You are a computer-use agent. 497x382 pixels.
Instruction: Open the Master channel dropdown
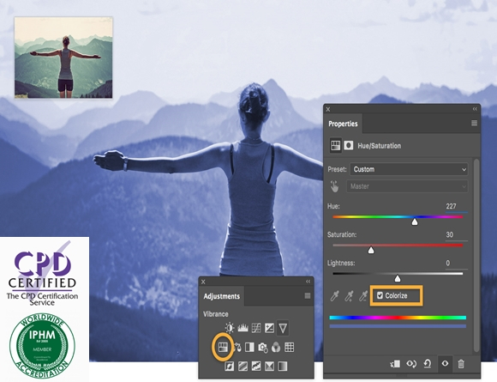[x=407, y=186]
